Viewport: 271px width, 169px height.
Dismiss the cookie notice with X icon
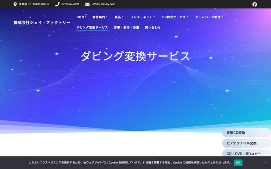pos(266,163)
